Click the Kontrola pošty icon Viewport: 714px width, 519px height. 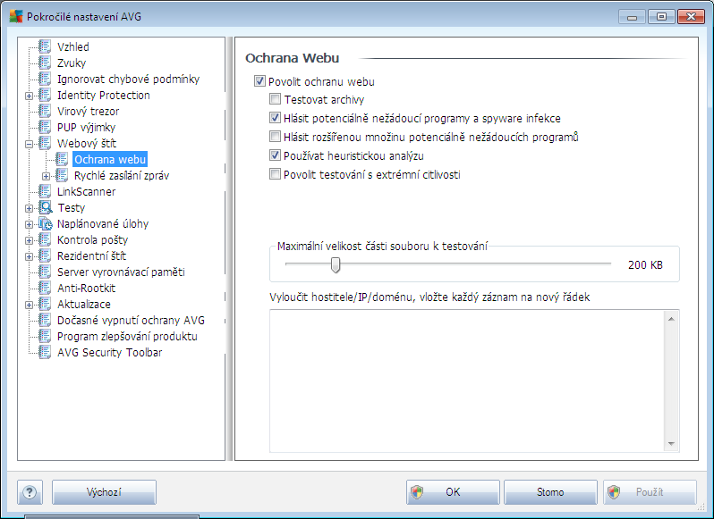tap(45, 240)
